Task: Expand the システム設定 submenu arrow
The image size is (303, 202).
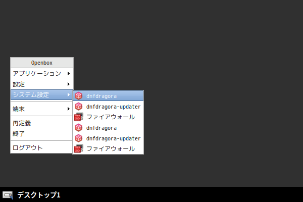Action: coord(69,95)
